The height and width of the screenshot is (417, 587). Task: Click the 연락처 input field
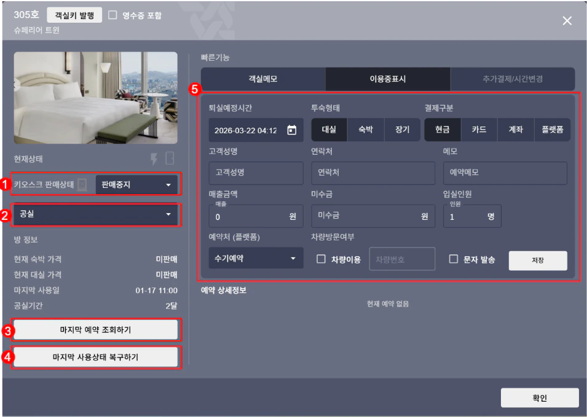coord(373,173)
